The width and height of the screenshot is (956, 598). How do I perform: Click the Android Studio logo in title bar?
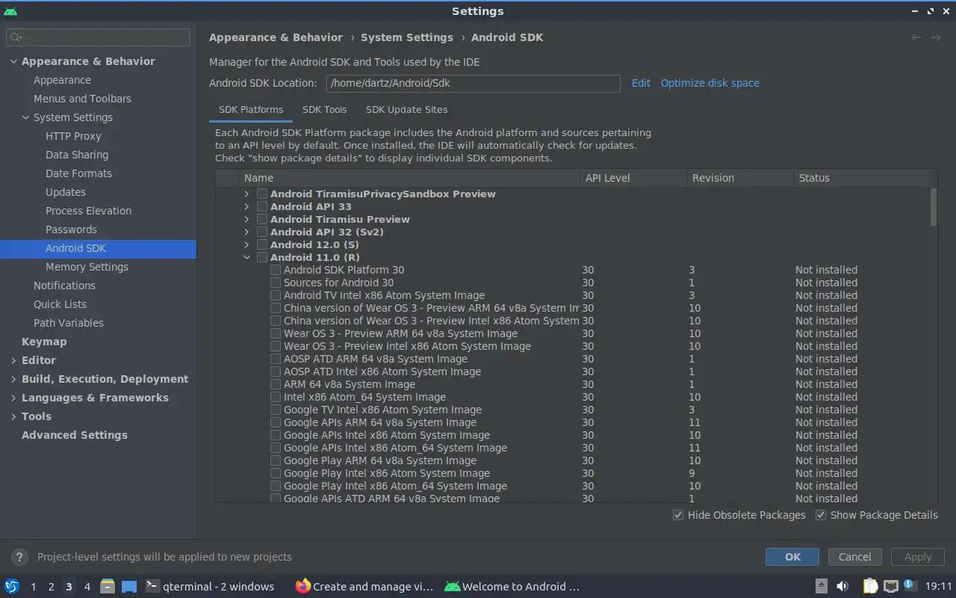tap(10, 11)
